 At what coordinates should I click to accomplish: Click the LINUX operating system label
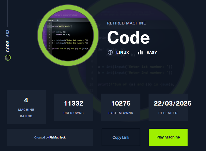coord(123,53)
